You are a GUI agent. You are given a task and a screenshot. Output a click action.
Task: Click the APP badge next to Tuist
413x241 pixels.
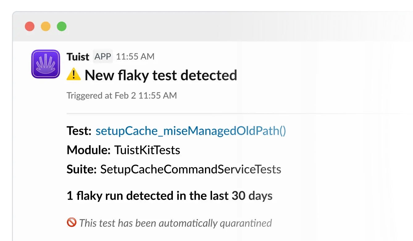pyautogui.click(x=103, y=56)
